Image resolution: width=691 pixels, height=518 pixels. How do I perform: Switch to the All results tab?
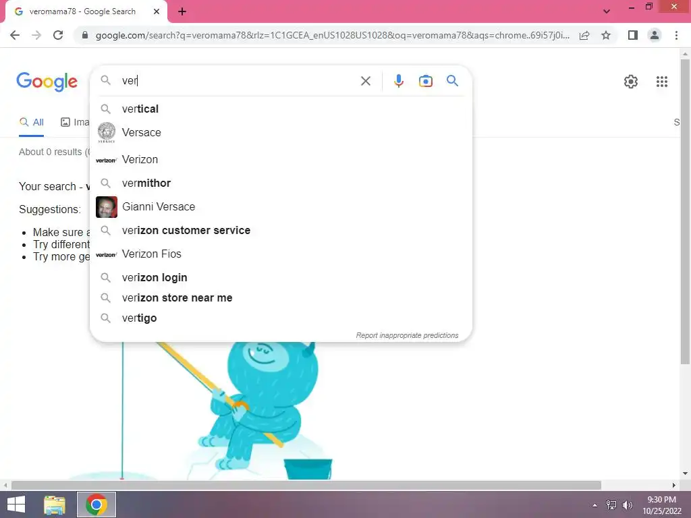[31, 122]
